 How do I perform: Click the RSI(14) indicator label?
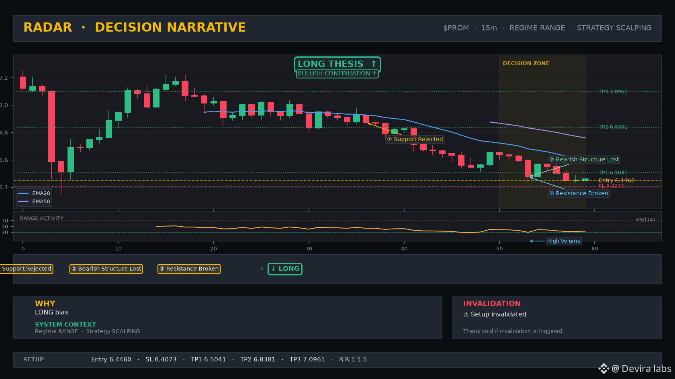[x=645, y=220]
